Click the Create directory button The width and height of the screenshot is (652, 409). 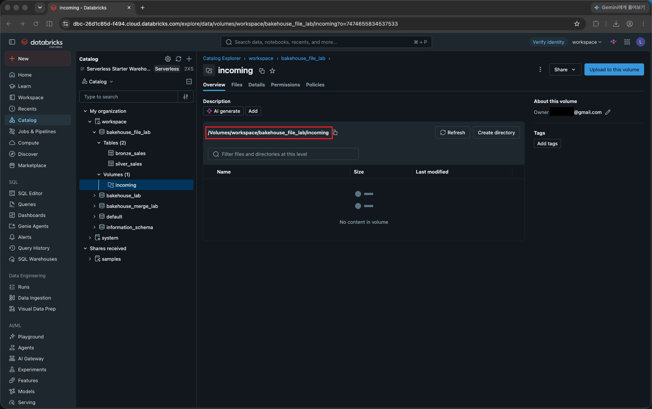click(x=496, y=132)
